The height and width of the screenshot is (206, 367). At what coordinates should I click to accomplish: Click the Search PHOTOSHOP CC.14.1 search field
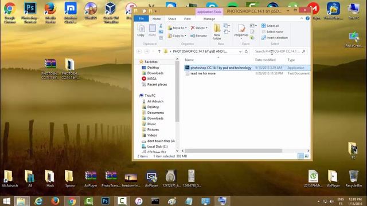pyautogui.click(x=280, y=51)
